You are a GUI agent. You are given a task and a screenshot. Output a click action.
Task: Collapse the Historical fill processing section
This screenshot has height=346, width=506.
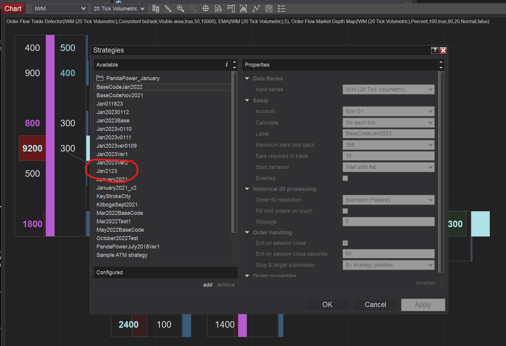click(x=247, y=189)
